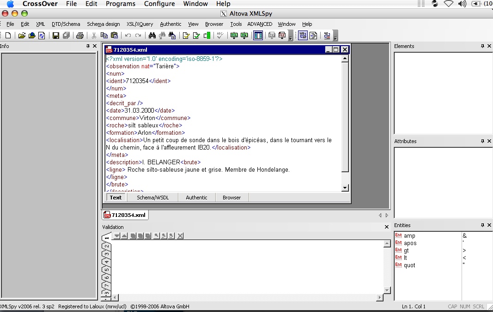The height and width of the screenshot is (312, 493).
Task: Switch to the Authentic view tab
Action: [x=196, y=197]
